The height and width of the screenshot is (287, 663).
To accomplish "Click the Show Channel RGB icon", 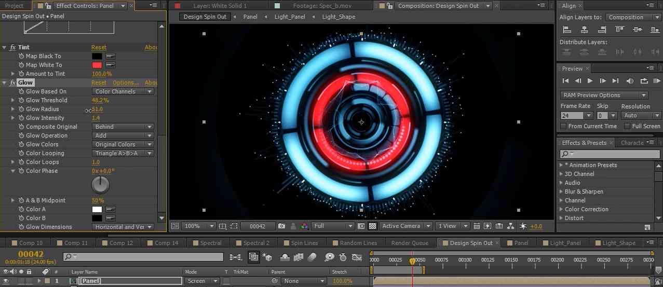I will 303,226.
